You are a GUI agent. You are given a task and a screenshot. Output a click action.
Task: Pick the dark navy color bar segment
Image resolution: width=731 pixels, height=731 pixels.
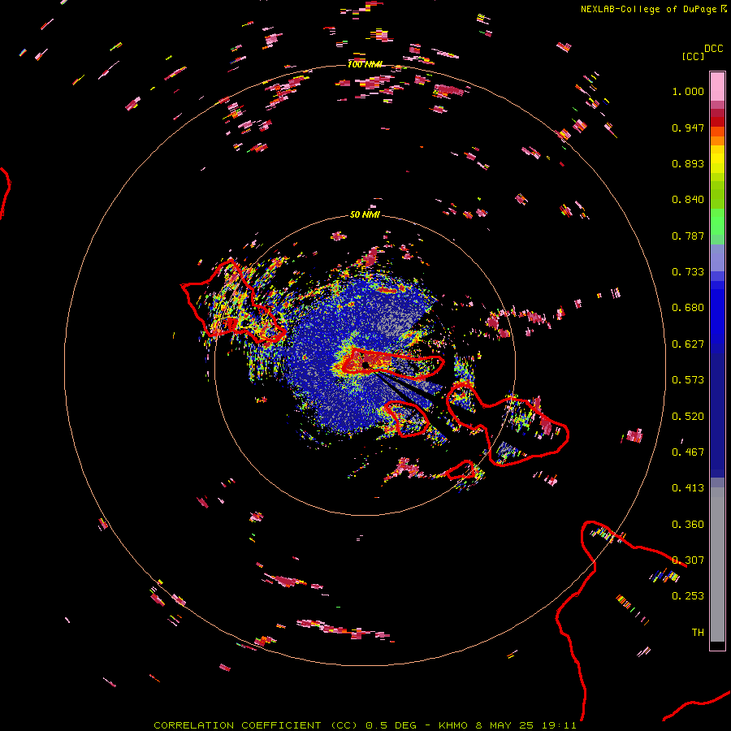point(717,411)
